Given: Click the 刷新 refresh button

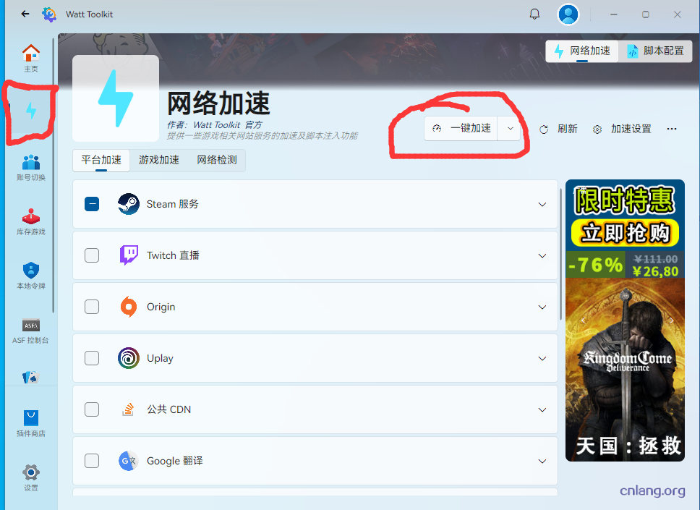Looking at the screenshot, I should (558, 129).
